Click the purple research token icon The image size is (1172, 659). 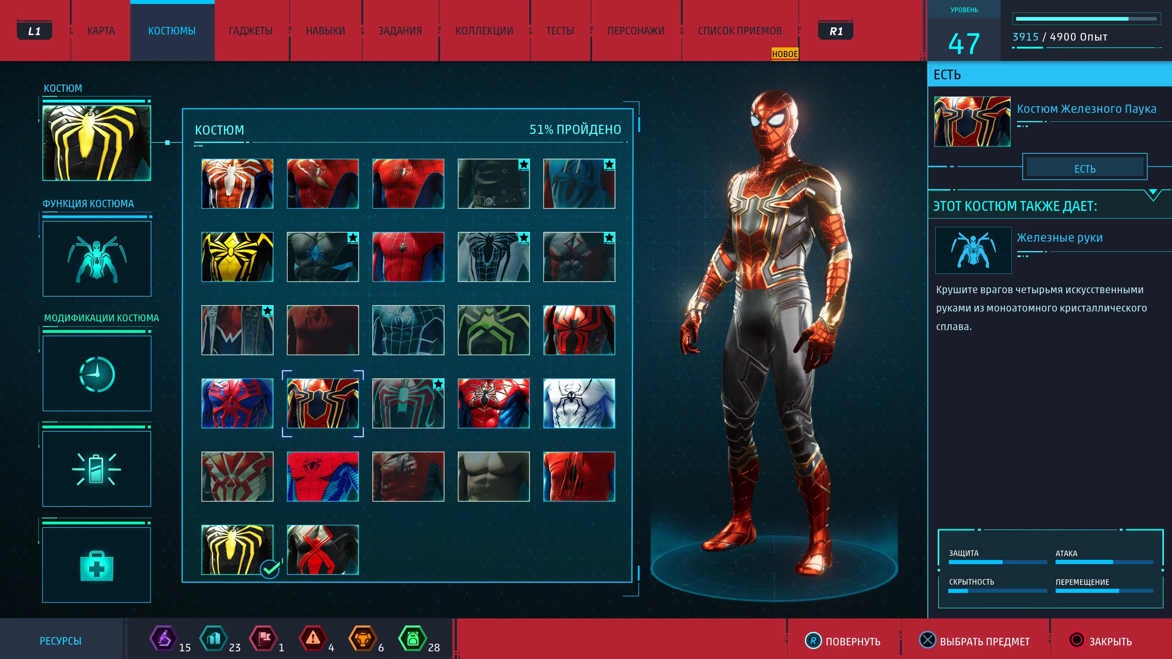pyautogui.click(x=163, y=639)
